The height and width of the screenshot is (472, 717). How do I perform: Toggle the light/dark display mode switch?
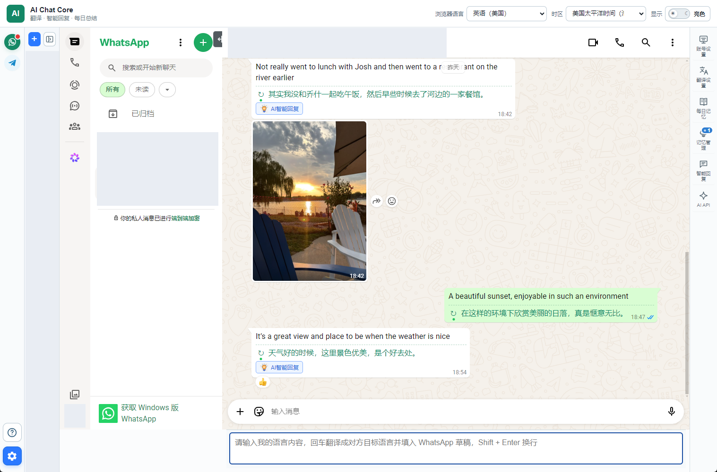coord(679,14)
